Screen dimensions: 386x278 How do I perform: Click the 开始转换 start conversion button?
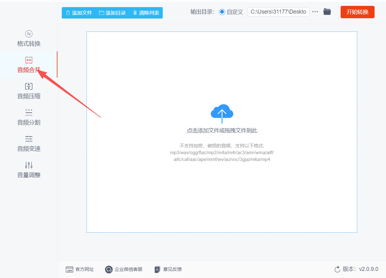pyautogui.click(x=358, y=12)
